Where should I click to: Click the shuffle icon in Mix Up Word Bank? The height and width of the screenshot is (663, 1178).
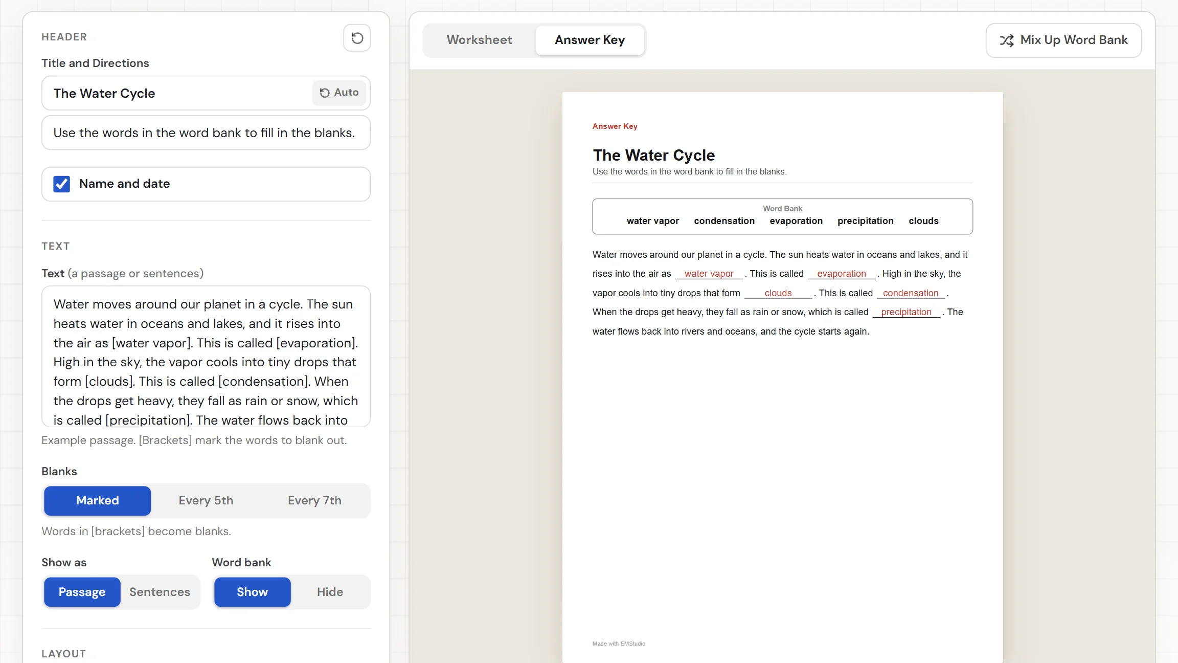pyautogui.click(x=1007, y=40)
